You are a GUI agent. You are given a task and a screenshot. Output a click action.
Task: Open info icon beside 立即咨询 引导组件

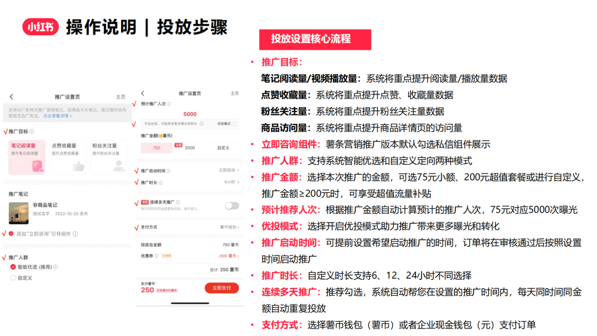point(75,234)
